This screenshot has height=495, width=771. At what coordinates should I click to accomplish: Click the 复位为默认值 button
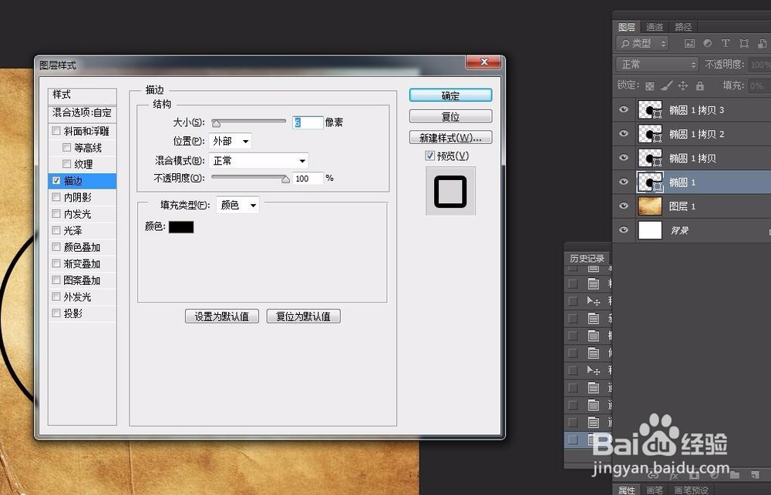303,316
